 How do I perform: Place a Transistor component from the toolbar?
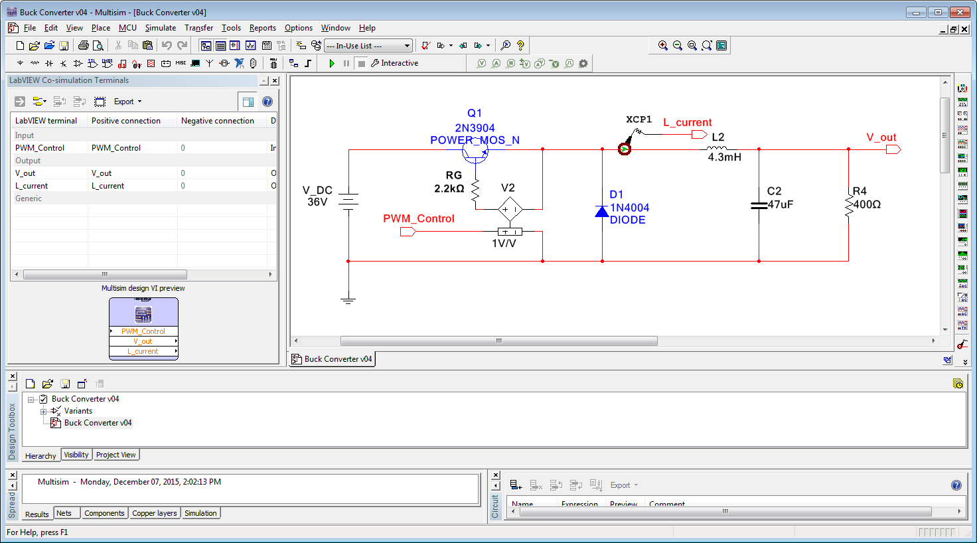tap(64, 64)
